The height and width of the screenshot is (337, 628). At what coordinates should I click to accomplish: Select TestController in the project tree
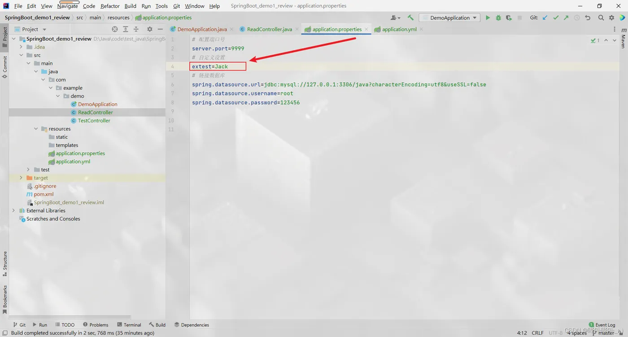[94, 121]
